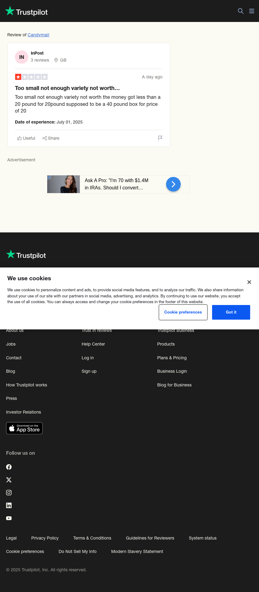Screen dimensions: 259x592
Task: Dismiss the cookie banner with X
Action: (249, 282)
